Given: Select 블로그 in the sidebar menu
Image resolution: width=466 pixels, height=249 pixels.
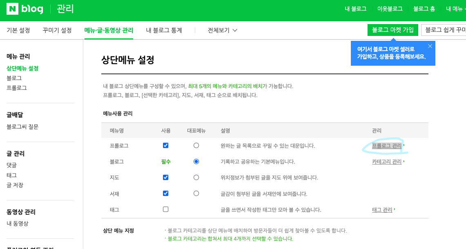Looking at the screenshot, I should (14, 78).
